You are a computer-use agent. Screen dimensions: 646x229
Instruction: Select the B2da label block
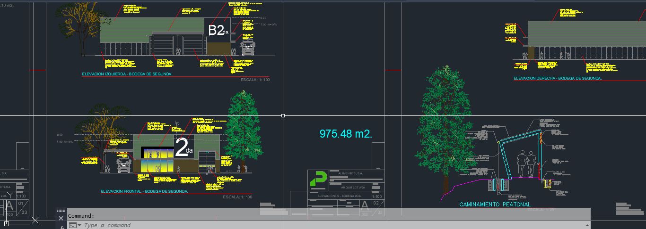tap(218, 31)
